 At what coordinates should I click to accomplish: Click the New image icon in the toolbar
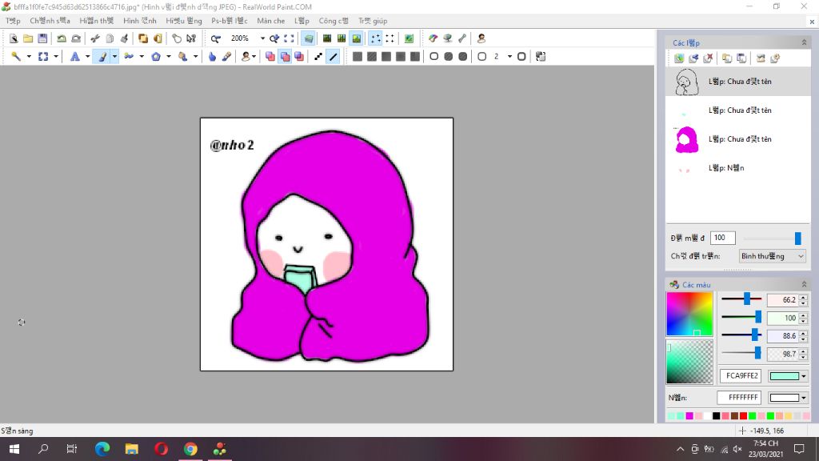(14, 38)
